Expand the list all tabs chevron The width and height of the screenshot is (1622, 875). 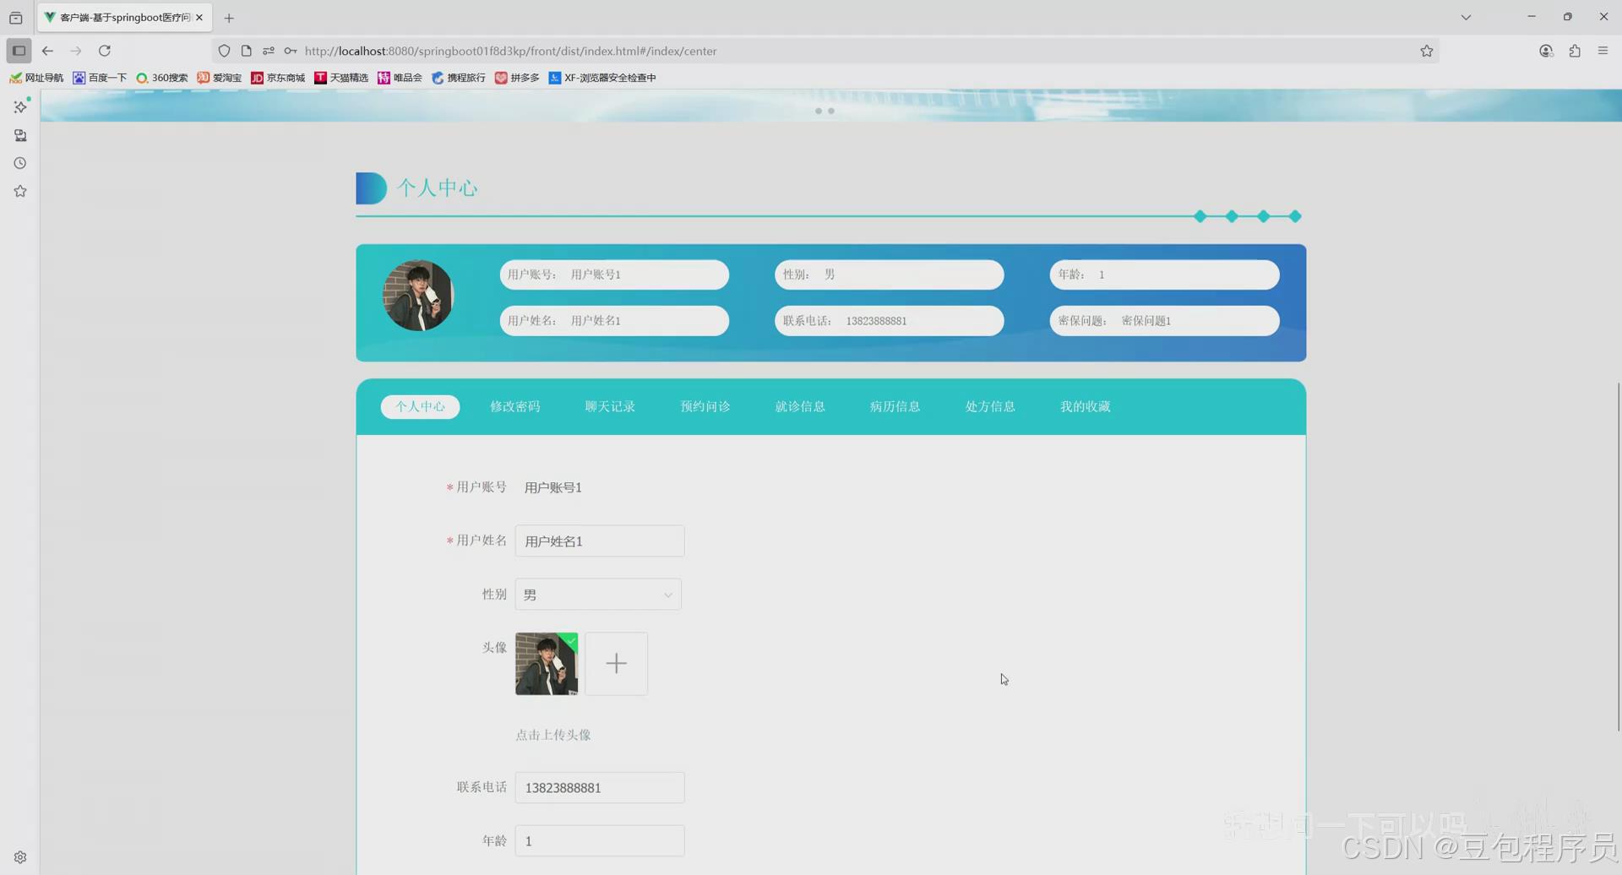pos(1466,17)
